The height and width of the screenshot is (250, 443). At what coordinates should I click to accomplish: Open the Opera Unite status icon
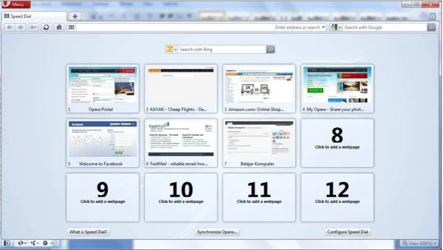tap(34, 243)
